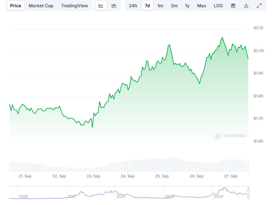This screenshot has height=205, width=279.
Task: Click the price peak on 27 Sep
Action: click(x=222, y=38)
